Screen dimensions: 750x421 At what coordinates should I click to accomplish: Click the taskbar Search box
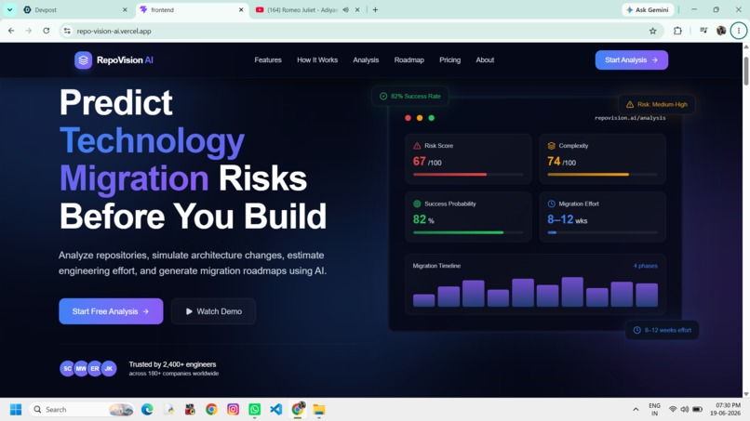tap(82, 410)
